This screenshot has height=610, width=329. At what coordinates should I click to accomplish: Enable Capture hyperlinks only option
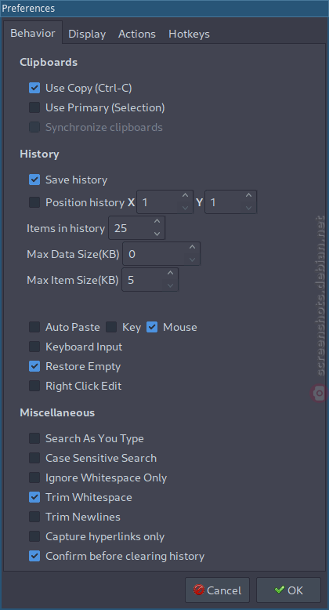point(34,536)
